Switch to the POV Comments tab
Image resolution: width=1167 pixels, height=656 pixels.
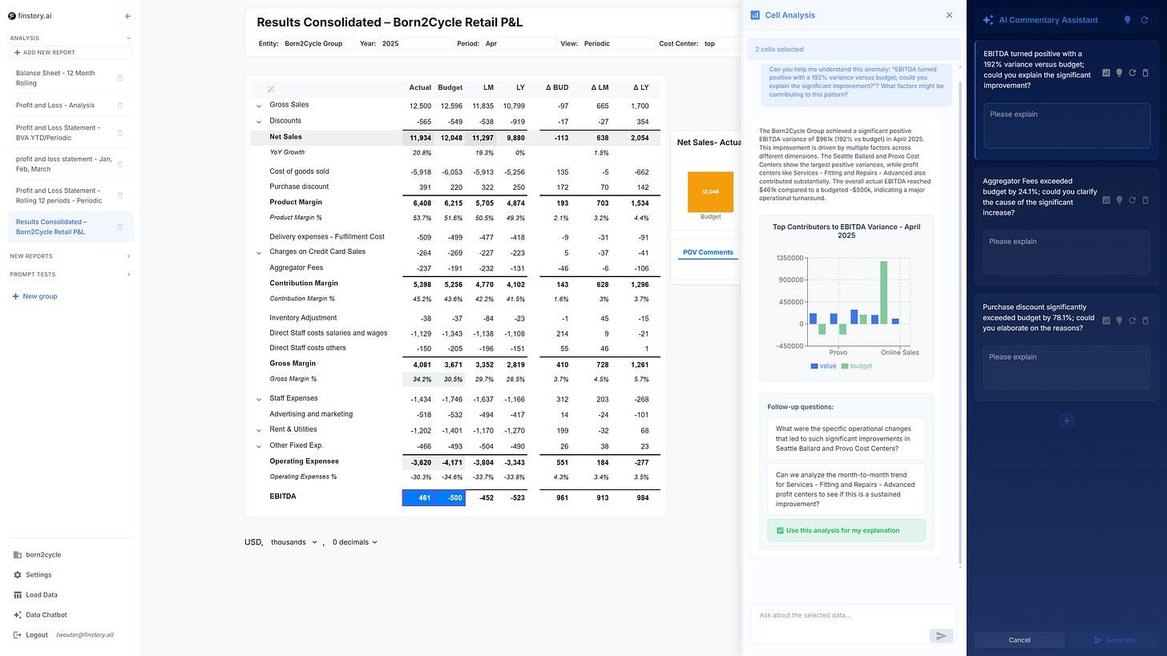708,252
